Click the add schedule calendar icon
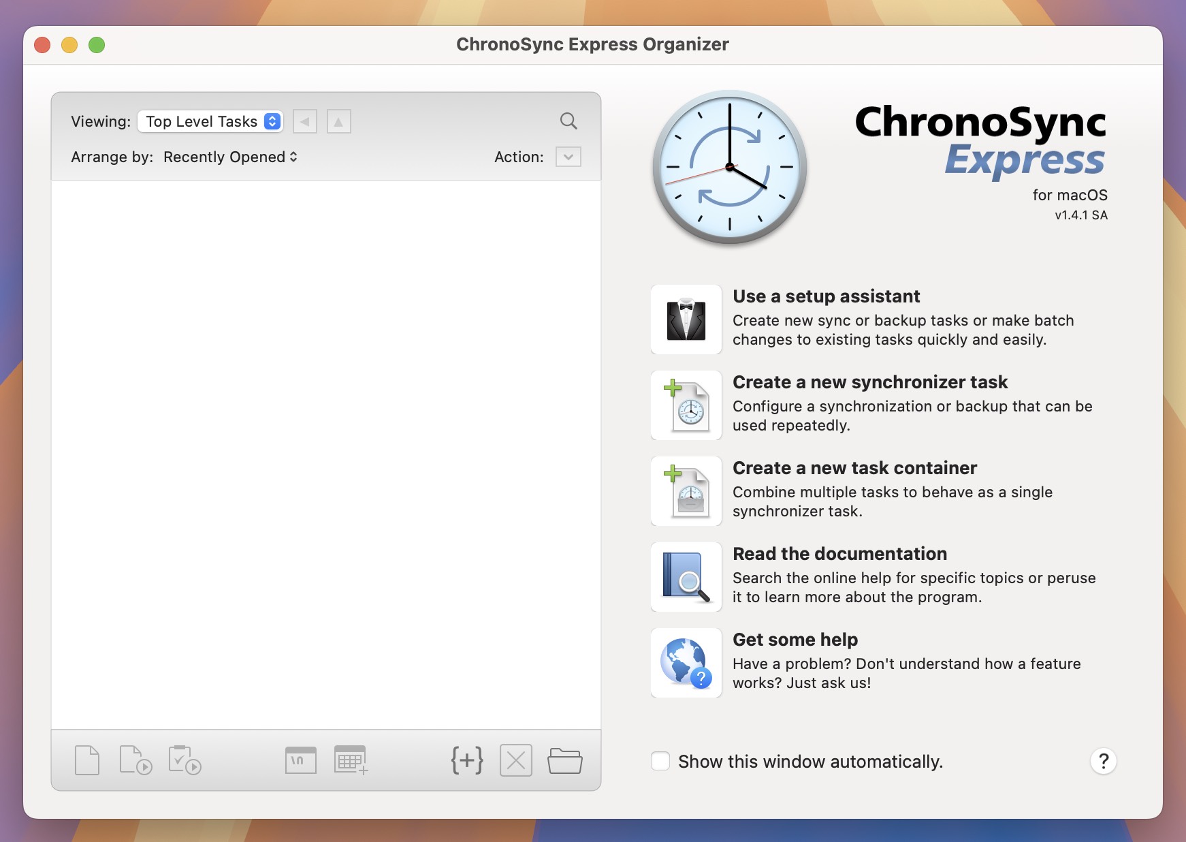The image size is (1186, 842). [x=349, y=760]
